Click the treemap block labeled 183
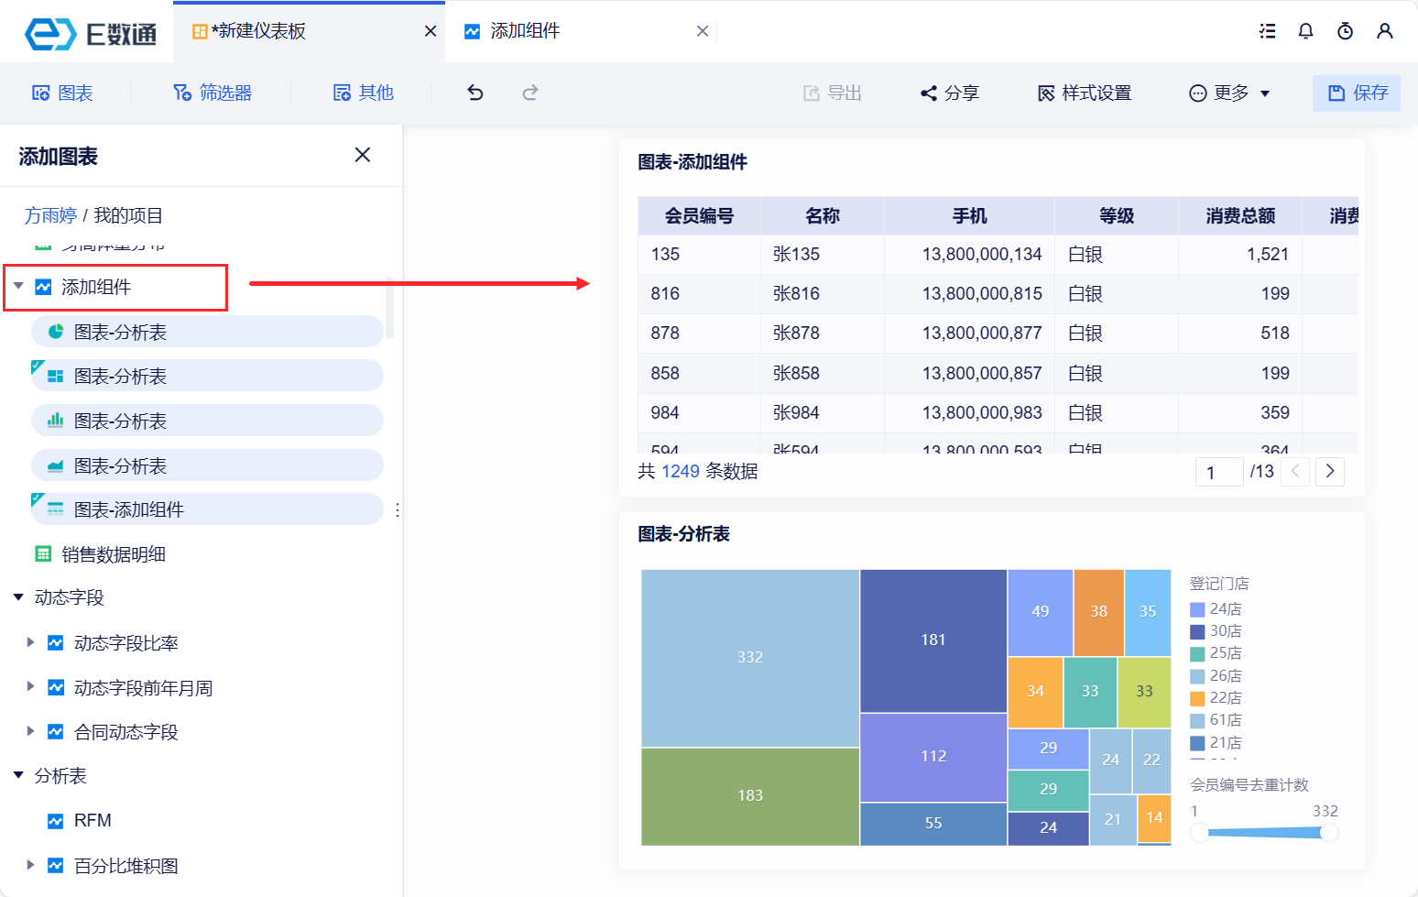The height and width of the screenshot is (897, 1418). click(x=750, y=796)
